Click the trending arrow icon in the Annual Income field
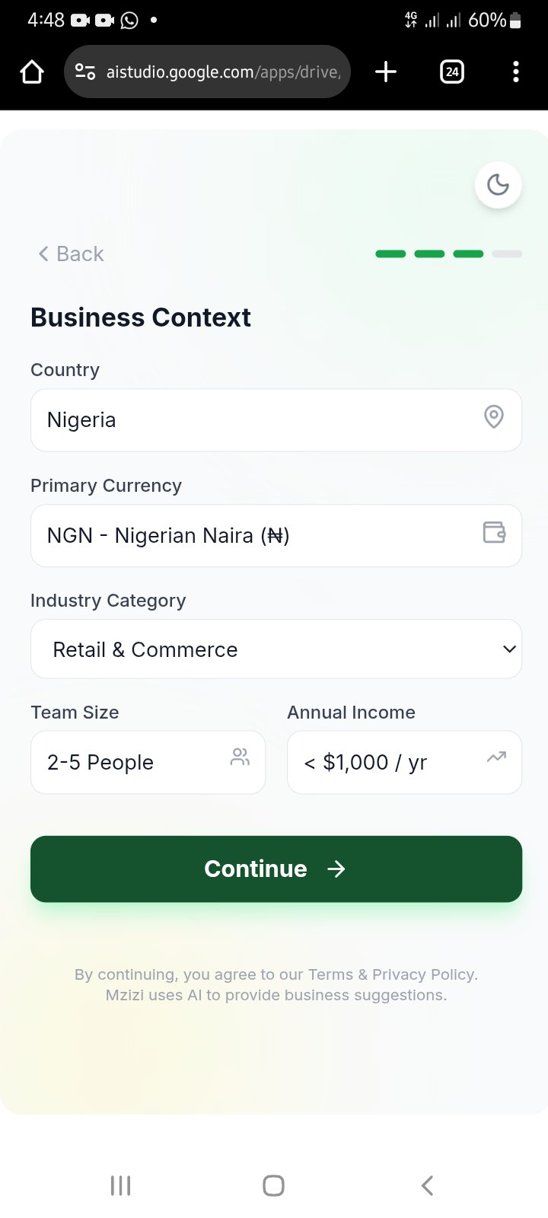Screen dimensions: 548x1218 pyautogui.click(x=496, y=757)
